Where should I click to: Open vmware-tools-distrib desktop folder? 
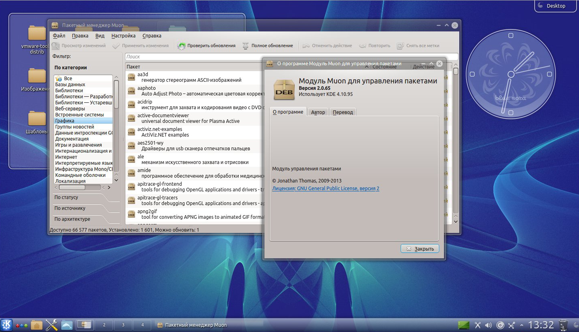pyautogui.click(x=37, y=40)
